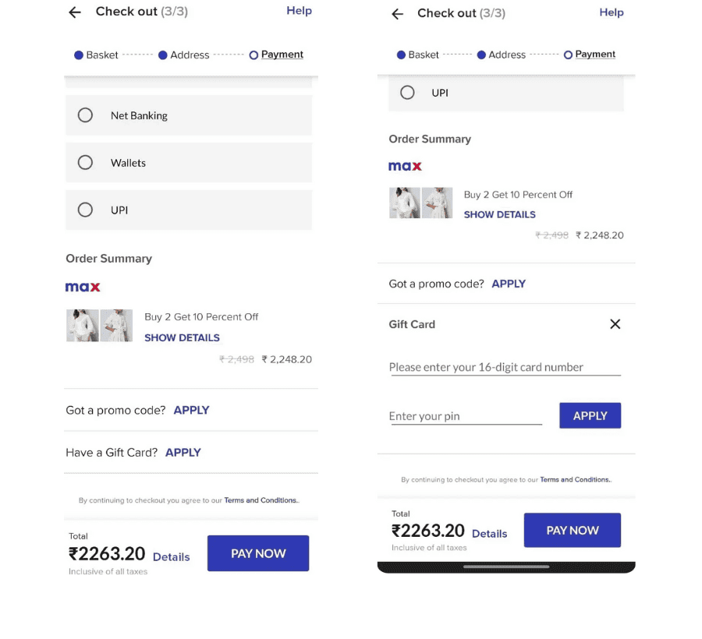Open total Details on left screen
This screenshot has width=702, height=639.
point(171,556)
